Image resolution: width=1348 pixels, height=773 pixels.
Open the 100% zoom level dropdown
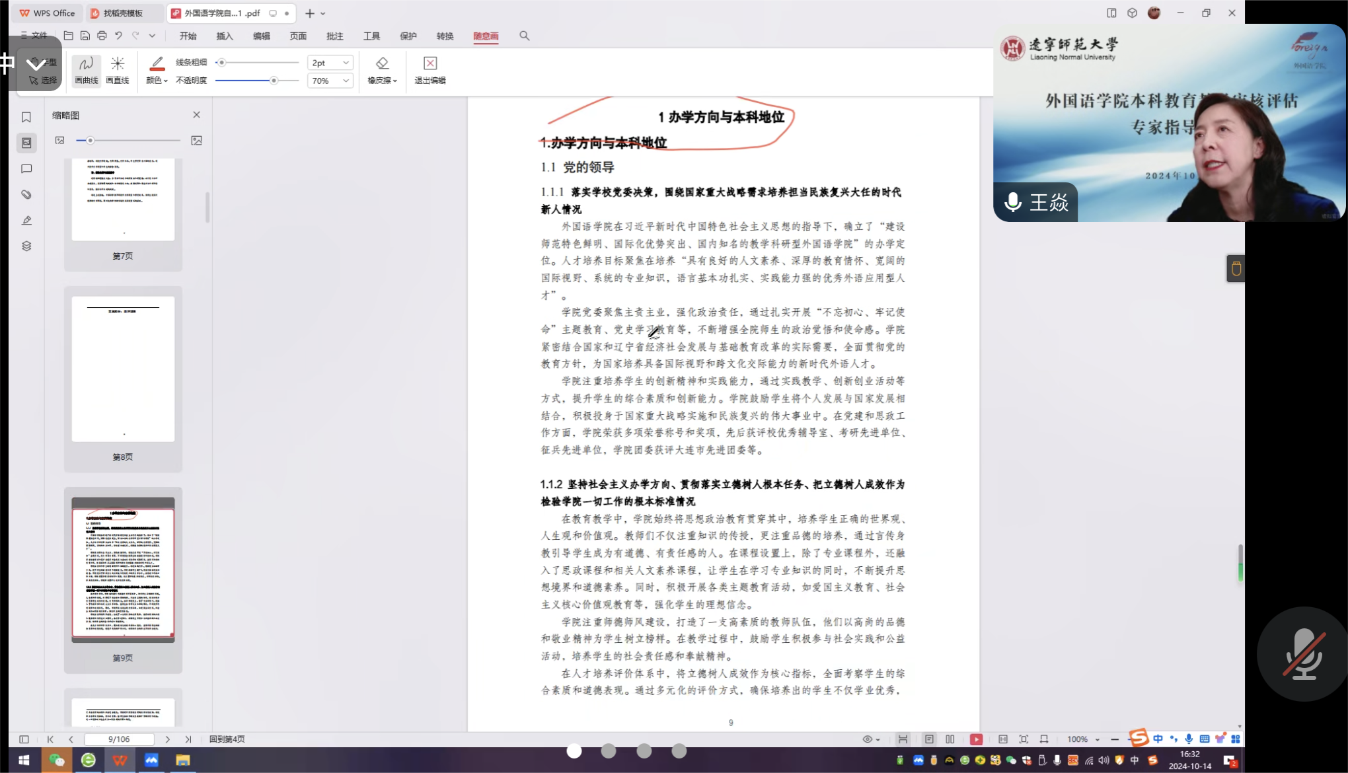click(1083, 739)
